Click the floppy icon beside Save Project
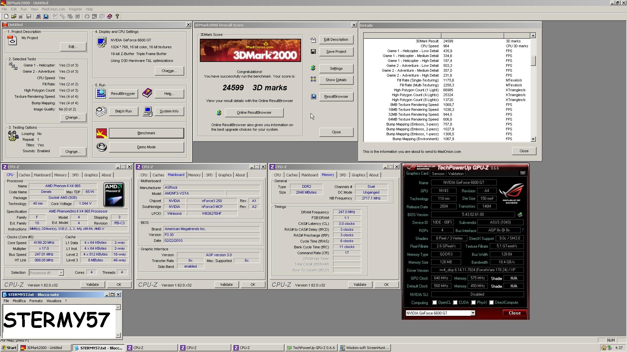Viewport: 627px width, 352px height. [x=313, y=51]
